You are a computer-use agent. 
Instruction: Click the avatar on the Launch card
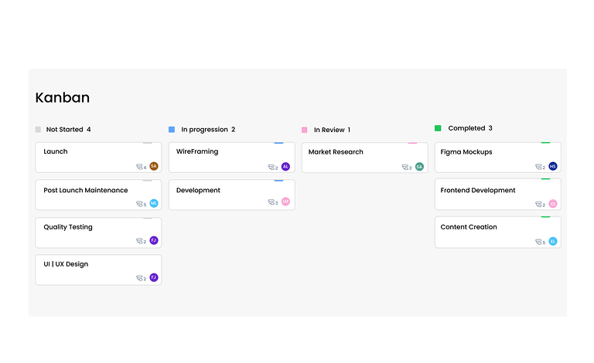154,166
